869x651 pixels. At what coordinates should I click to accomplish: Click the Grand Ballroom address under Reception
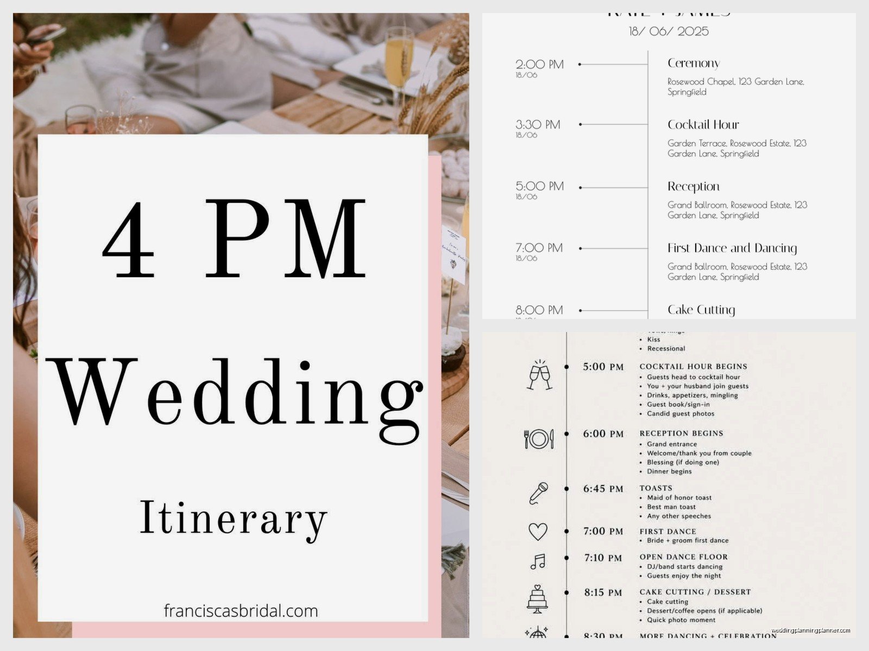click(x=737, y=210)
